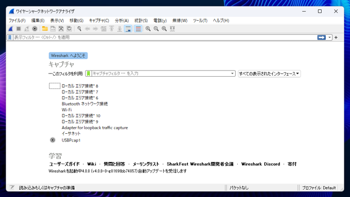Expand the capture filter history dropdown
350x197 pixels.
point(232,74)
